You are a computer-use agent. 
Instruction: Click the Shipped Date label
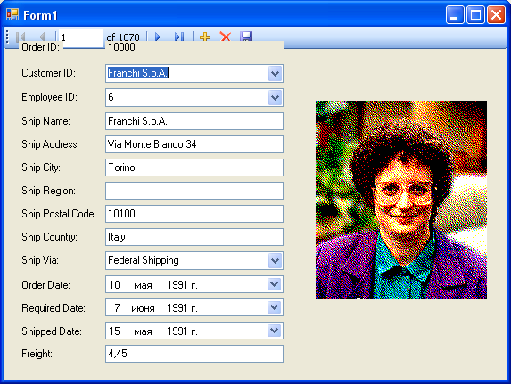pos(52,331)
